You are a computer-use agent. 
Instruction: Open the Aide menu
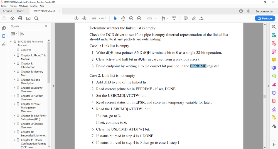42,6
